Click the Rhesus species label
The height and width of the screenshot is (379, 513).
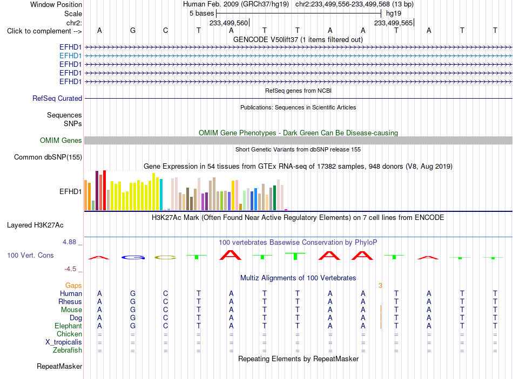pos(70,301)
